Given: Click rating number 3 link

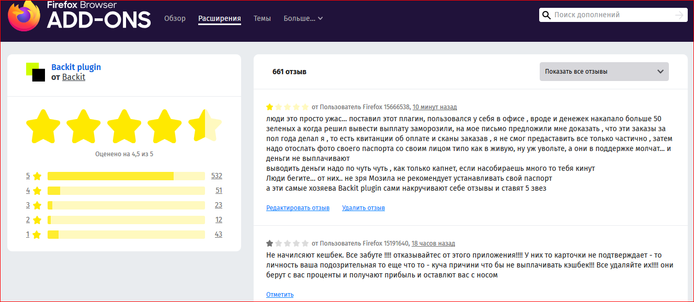Looking at the screenshot, I should point(28,205).
